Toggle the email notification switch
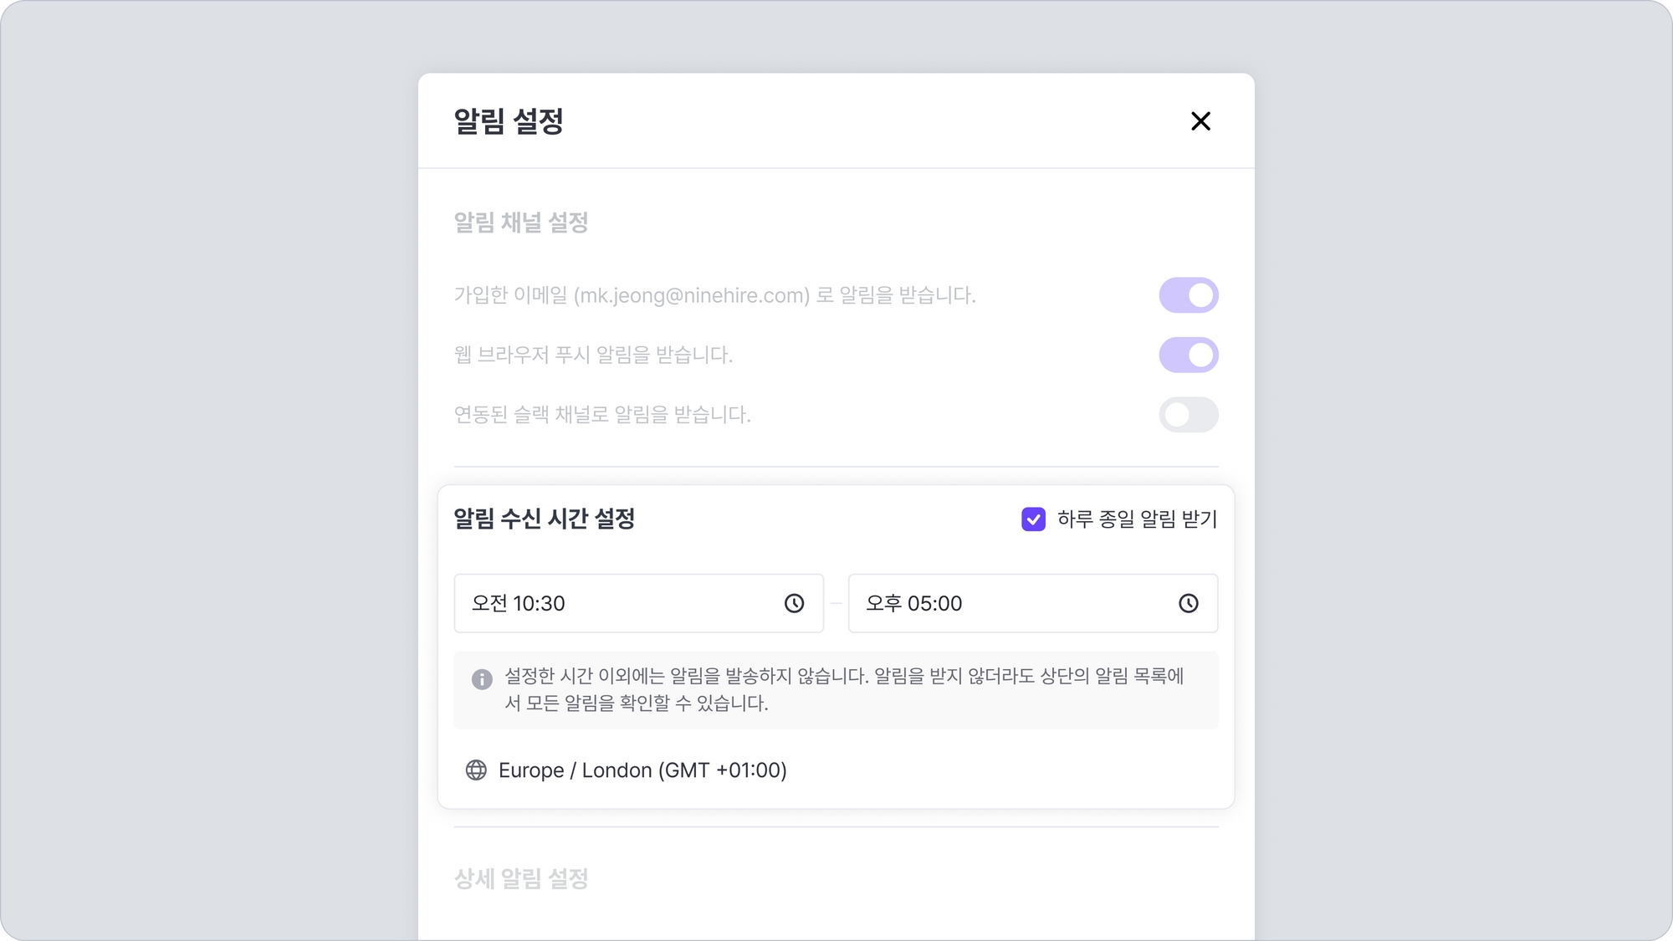 coord(1188,295)
